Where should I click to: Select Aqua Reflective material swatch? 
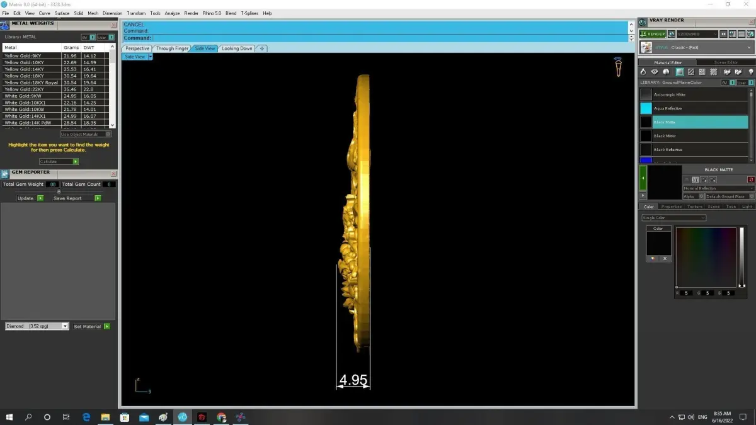coord(646,108)
